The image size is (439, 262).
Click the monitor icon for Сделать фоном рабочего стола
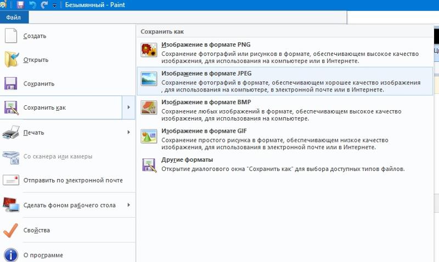(x=11, y=204)
